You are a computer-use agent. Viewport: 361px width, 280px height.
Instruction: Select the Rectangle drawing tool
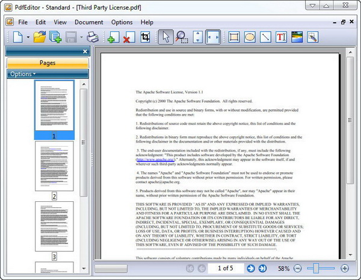[234, 37]
